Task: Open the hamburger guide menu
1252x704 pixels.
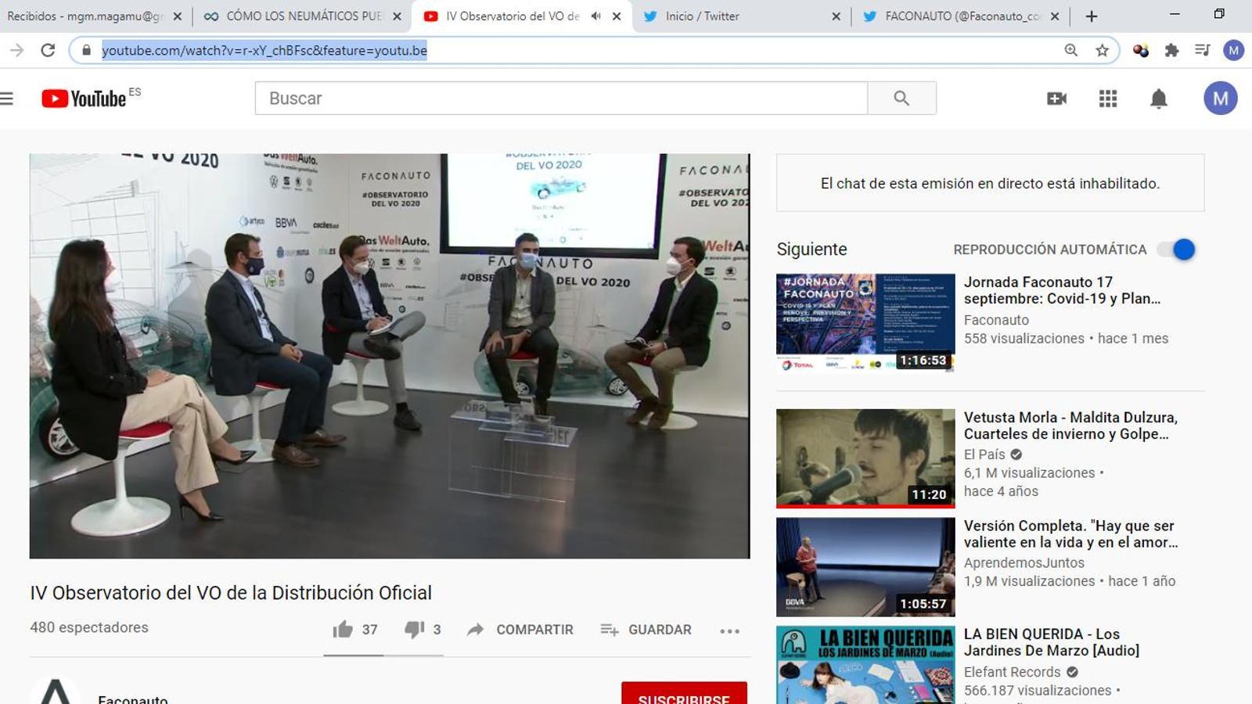Action: (7, 99)
